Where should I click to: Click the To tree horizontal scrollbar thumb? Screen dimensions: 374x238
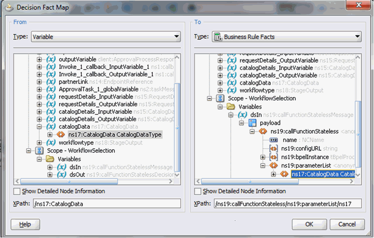[250, 181]
